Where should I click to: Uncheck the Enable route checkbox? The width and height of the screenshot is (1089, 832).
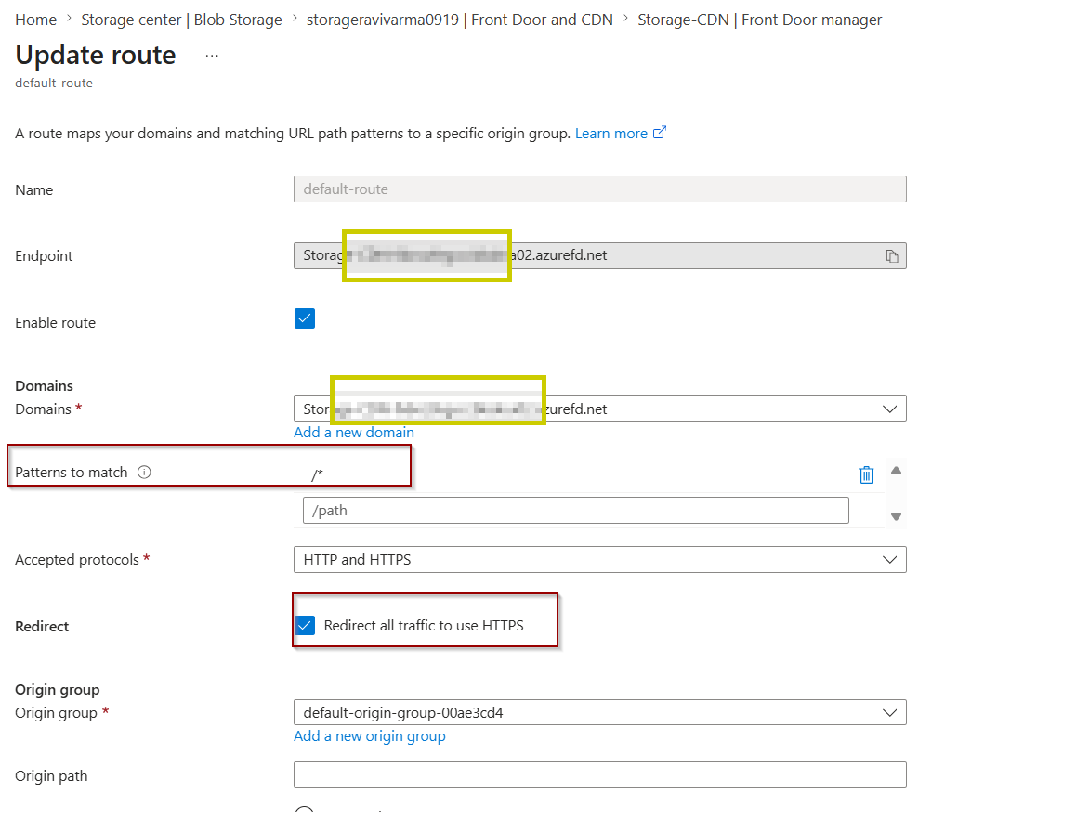tap(305, 318)
